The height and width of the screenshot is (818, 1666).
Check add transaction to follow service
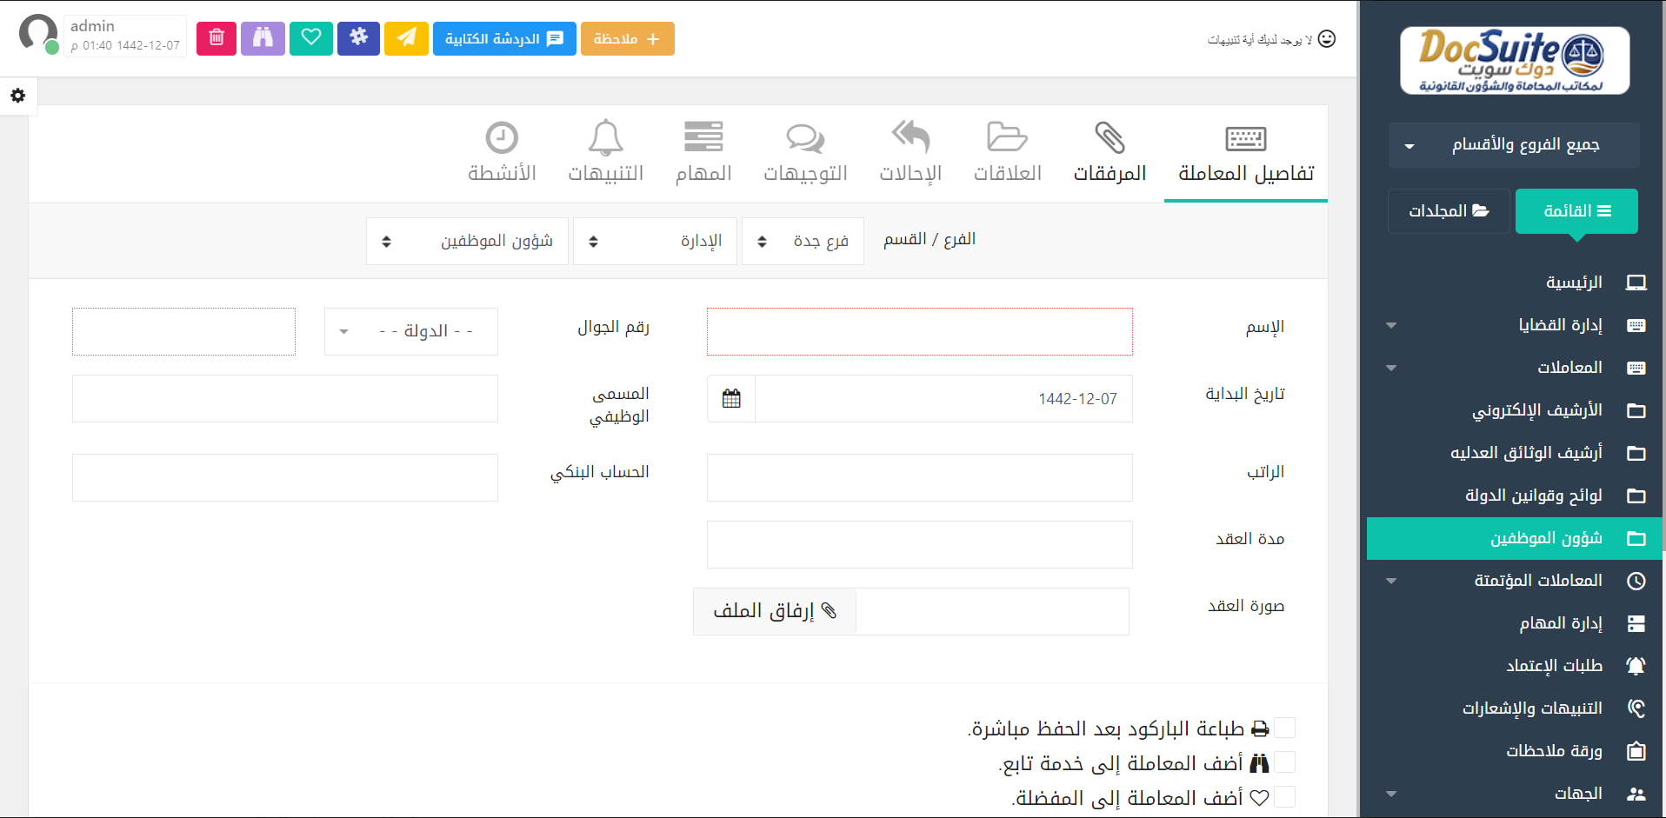tap(1284, 762)
